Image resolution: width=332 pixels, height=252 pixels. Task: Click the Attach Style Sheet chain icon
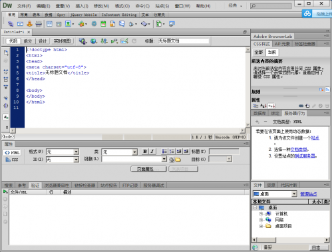click(301, 106)
